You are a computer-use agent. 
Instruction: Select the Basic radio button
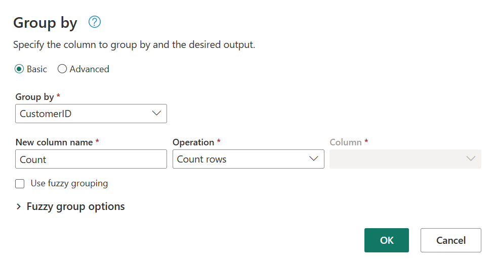[x=19, y=69]
